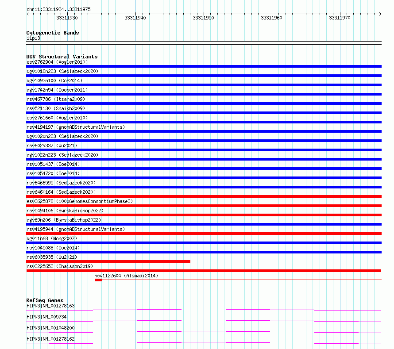This screenshot has width=394, height=349.
Task: Click the red bar under nsv6460164
Action: [204, 196]
